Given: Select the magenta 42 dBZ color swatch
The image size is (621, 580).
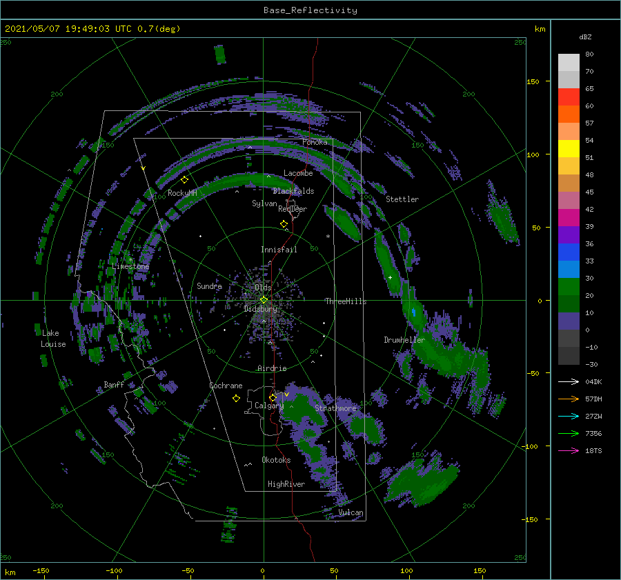Looking at the screenshot, I should [x=569, y=217].
